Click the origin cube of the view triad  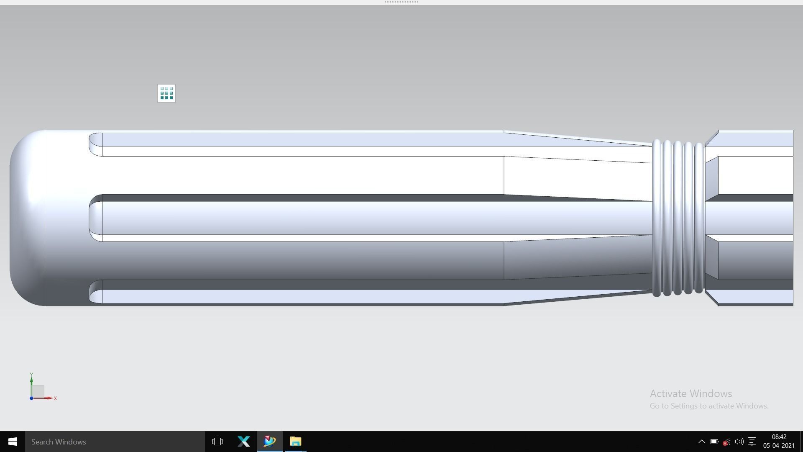coord(38,391)
